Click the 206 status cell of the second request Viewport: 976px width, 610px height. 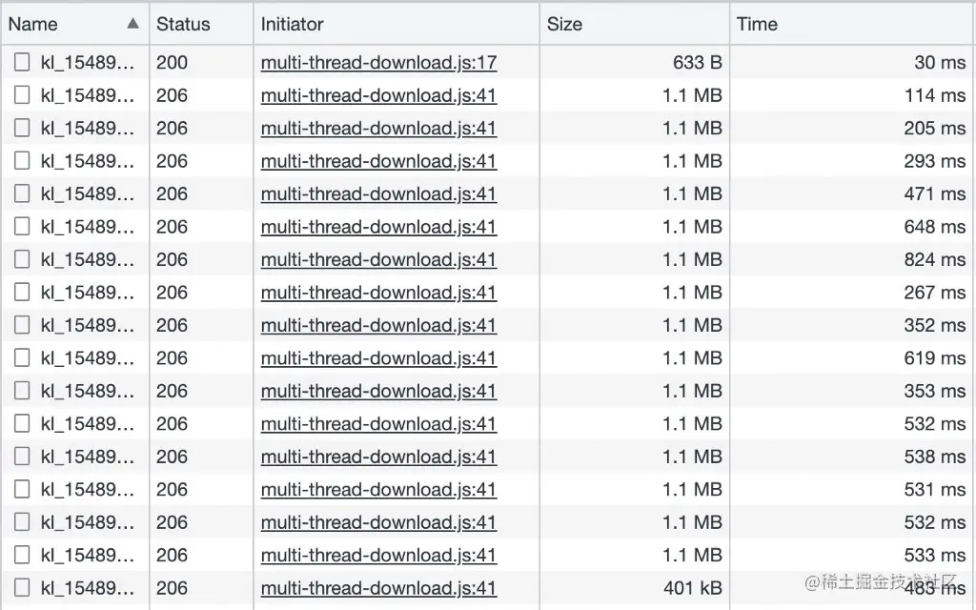[x=173, y=95]
